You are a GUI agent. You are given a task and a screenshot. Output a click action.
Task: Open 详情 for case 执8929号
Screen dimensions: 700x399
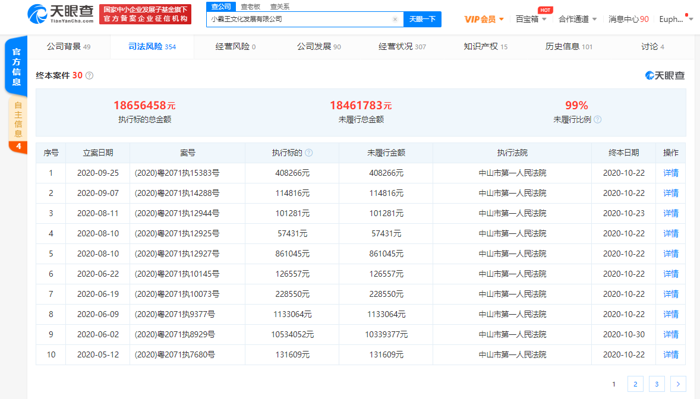pyautogui.click(x=670, y=334)
